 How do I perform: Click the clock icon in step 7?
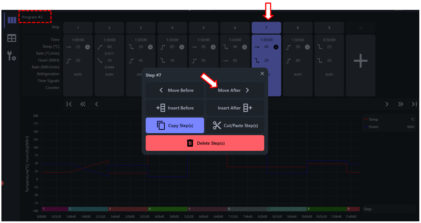coord(276,47)
